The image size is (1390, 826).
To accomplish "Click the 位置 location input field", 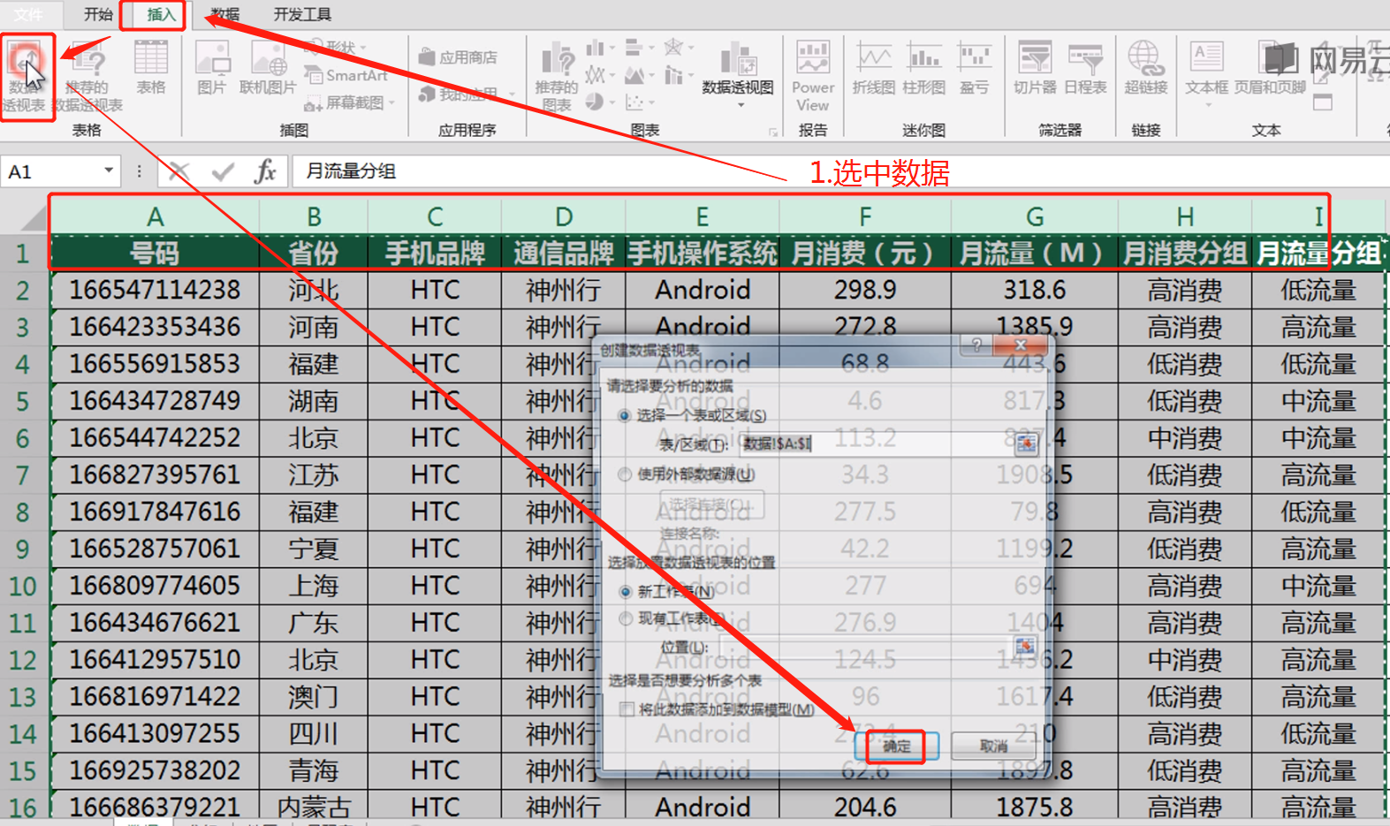I will coord(866,647).
